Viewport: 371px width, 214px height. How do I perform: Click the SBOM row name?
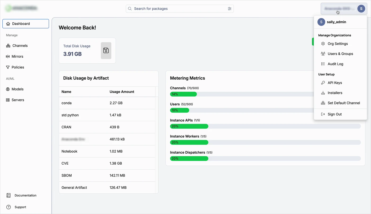pyautogui.click(x=67, y=176)
